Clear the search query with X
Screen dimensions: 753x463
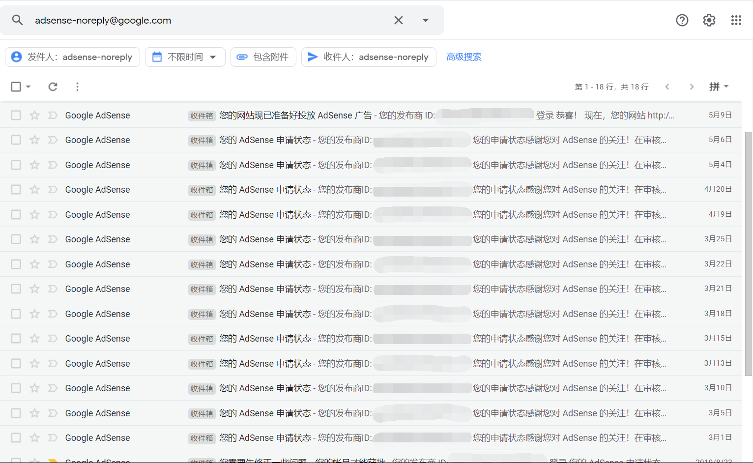[398, 20]
